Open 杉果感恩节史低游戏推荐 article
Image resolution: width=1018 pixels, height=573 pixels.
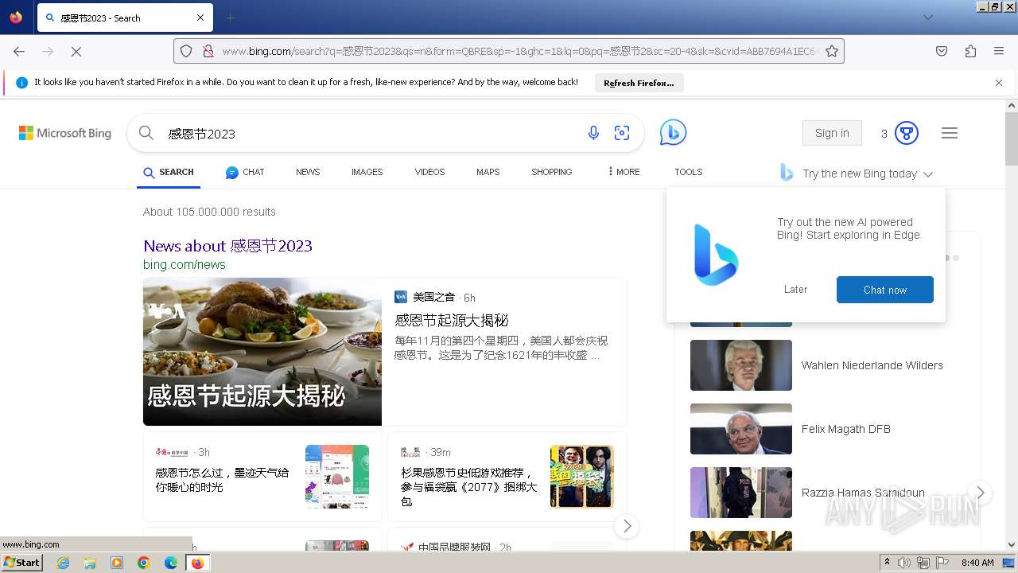[469, 487]
